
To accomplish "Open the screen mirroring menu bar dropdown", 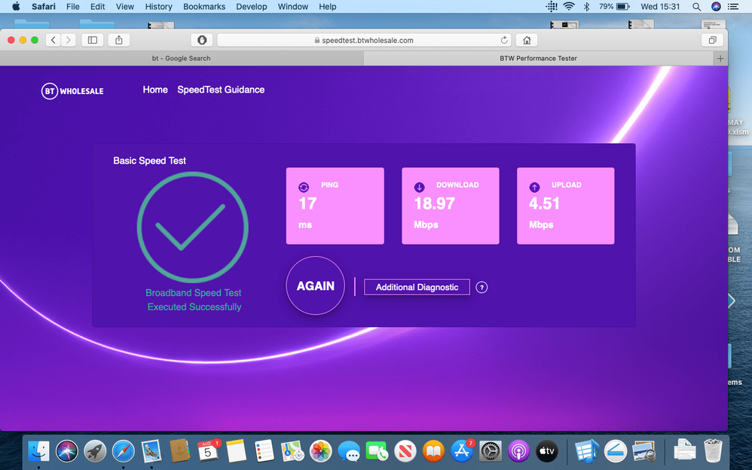I will (551, 7).
